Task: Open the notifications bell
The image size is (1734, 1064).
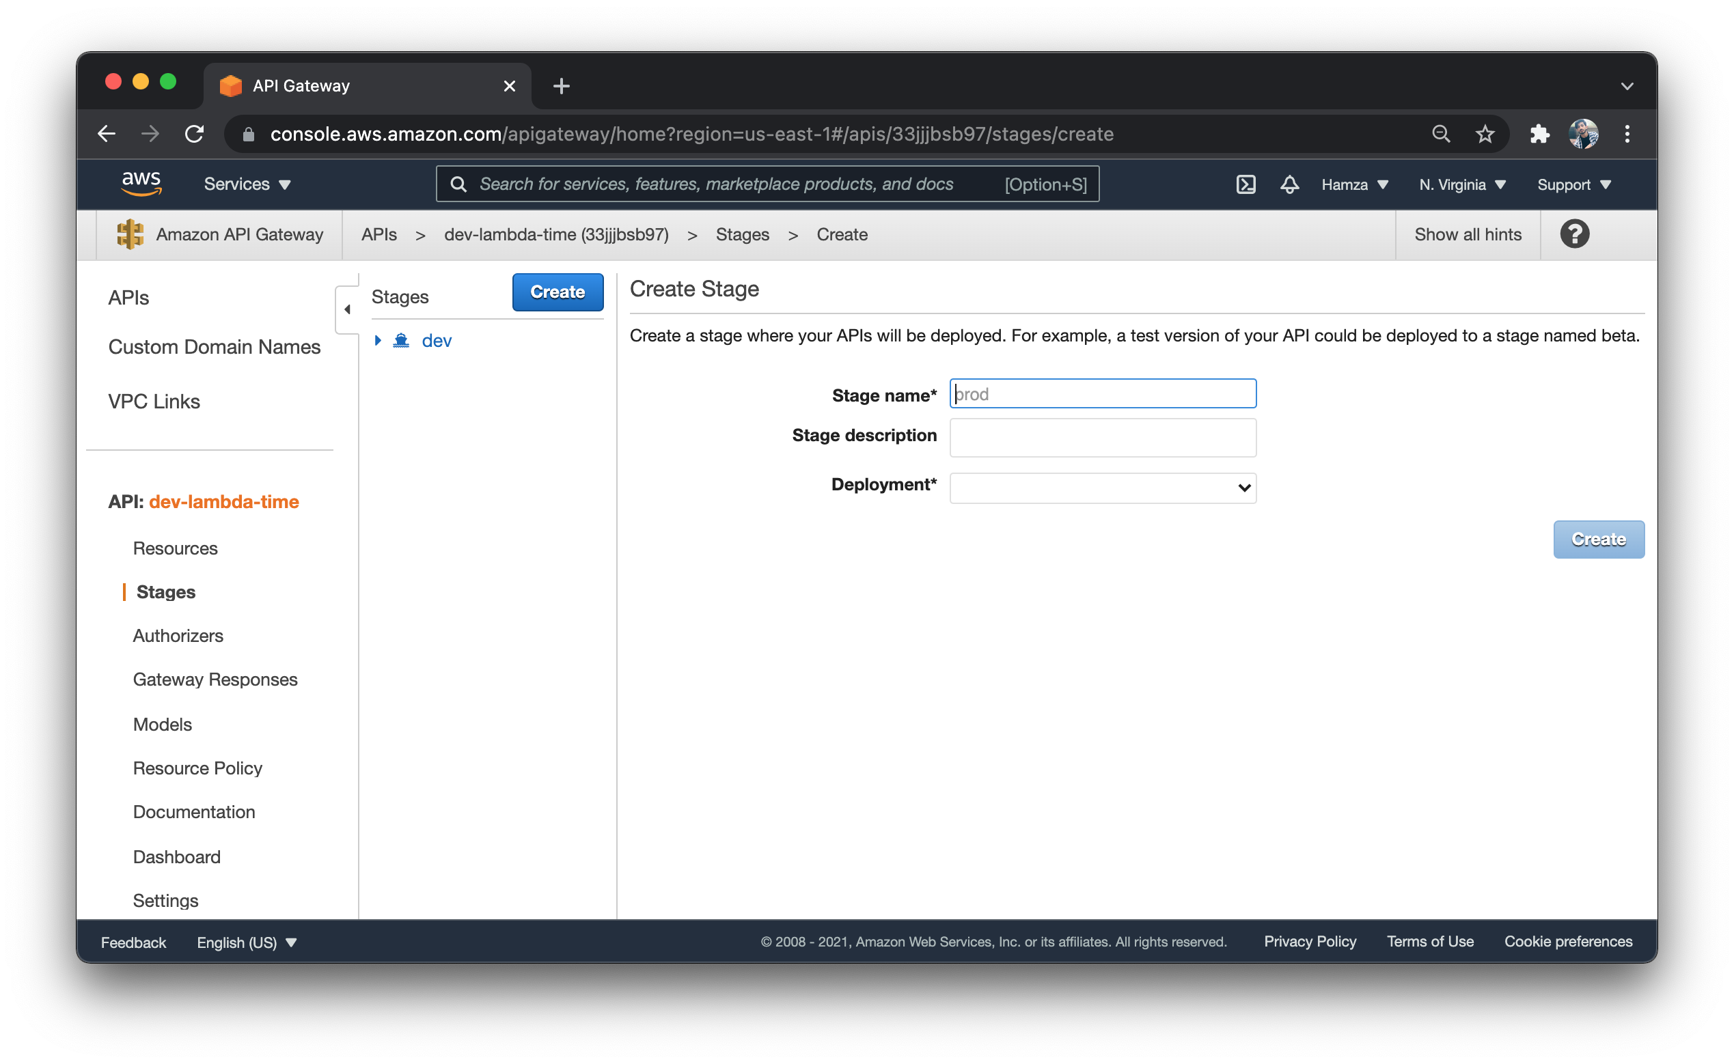Action: click(1289, 184)
